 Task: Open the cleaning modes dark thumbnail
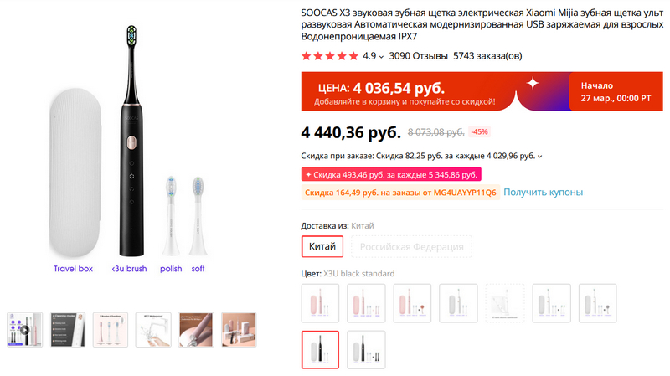click(68, 329)
